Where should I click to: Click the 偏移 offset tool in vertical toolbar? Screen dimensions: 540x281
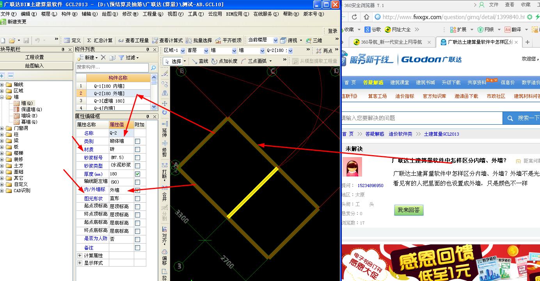click(x=165, y=257)
